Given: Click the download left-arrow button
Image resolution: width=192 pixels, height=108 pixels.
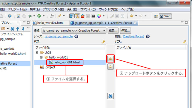Looking at the screenshot, I should coord(110,67).
